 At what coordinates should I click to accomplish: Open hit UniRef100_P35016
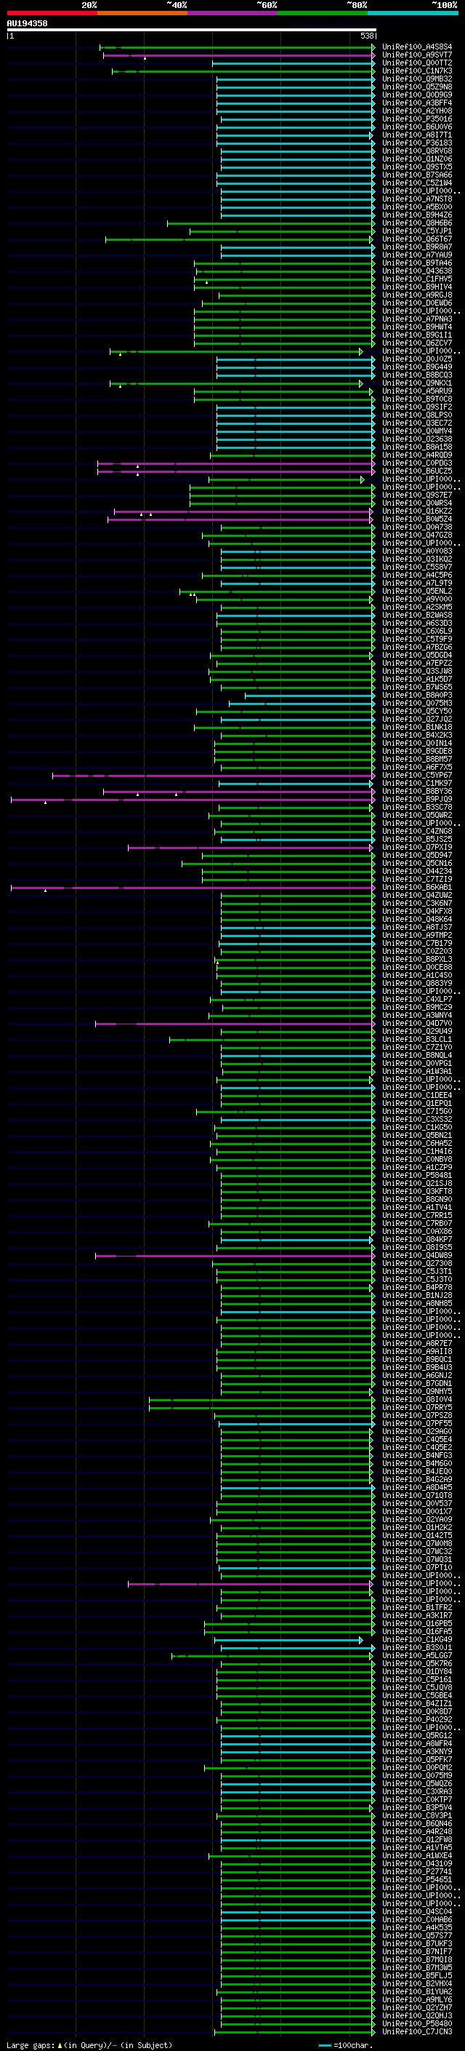416,119
